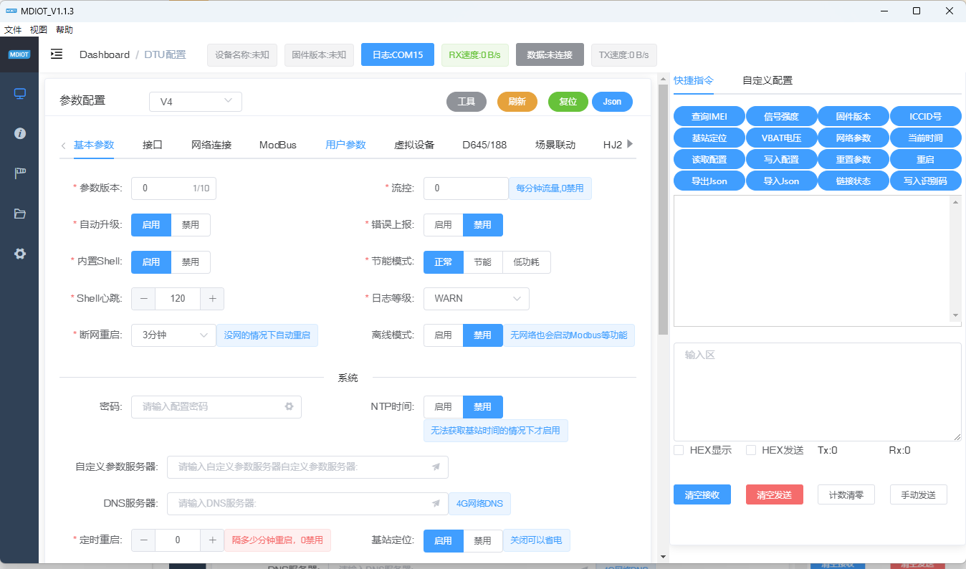Image resolution: width=966 pixels, height=569 pixels.
Task: Click the Json button
Action: [x=612, y=102]
